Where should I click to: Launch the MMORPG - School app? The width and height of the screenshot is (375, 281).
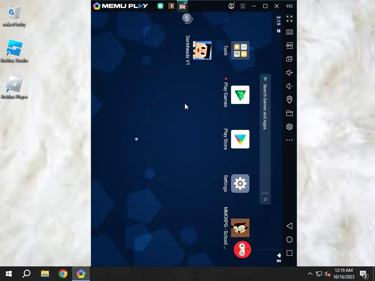pos(240,228)
